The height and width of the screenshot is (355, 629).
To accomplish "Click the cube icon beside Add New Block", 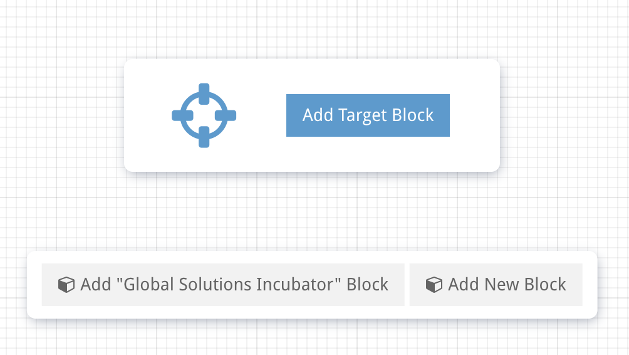I will coord(434,285).
